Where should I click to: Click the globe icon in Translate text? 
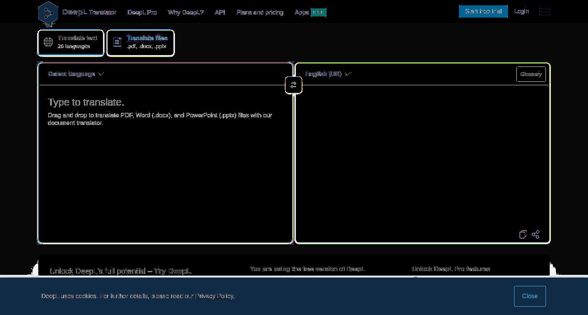[48, 42]
